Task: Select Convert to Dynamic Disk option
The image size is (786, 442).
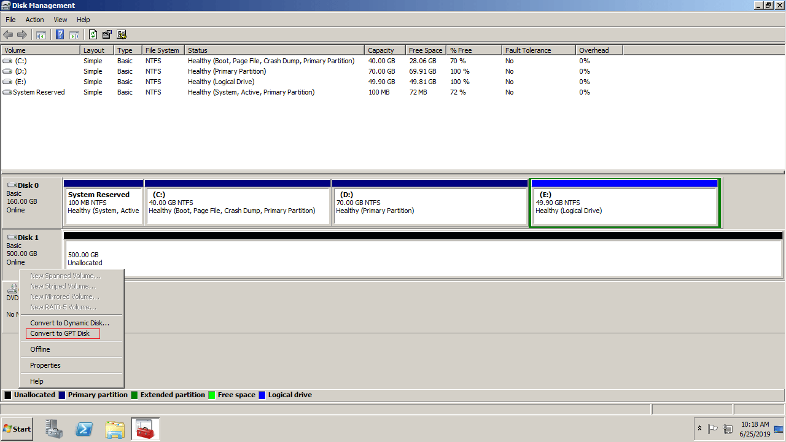Action: (x=69, y=323)
